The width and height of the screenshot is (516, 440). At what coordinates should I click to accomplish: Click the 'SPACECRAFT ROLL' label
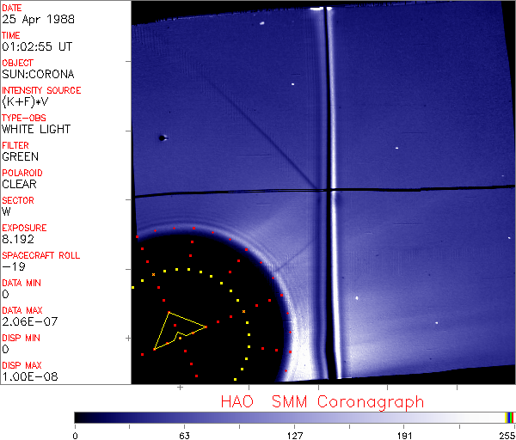tap(41, 255)
